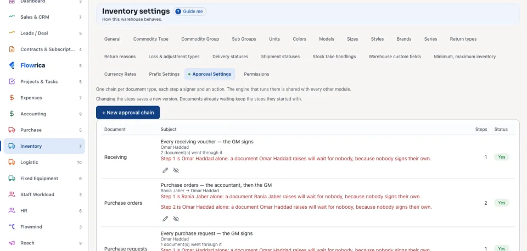527x251 pixels.
Task: Click the Status column header
Action: point(501,129)
